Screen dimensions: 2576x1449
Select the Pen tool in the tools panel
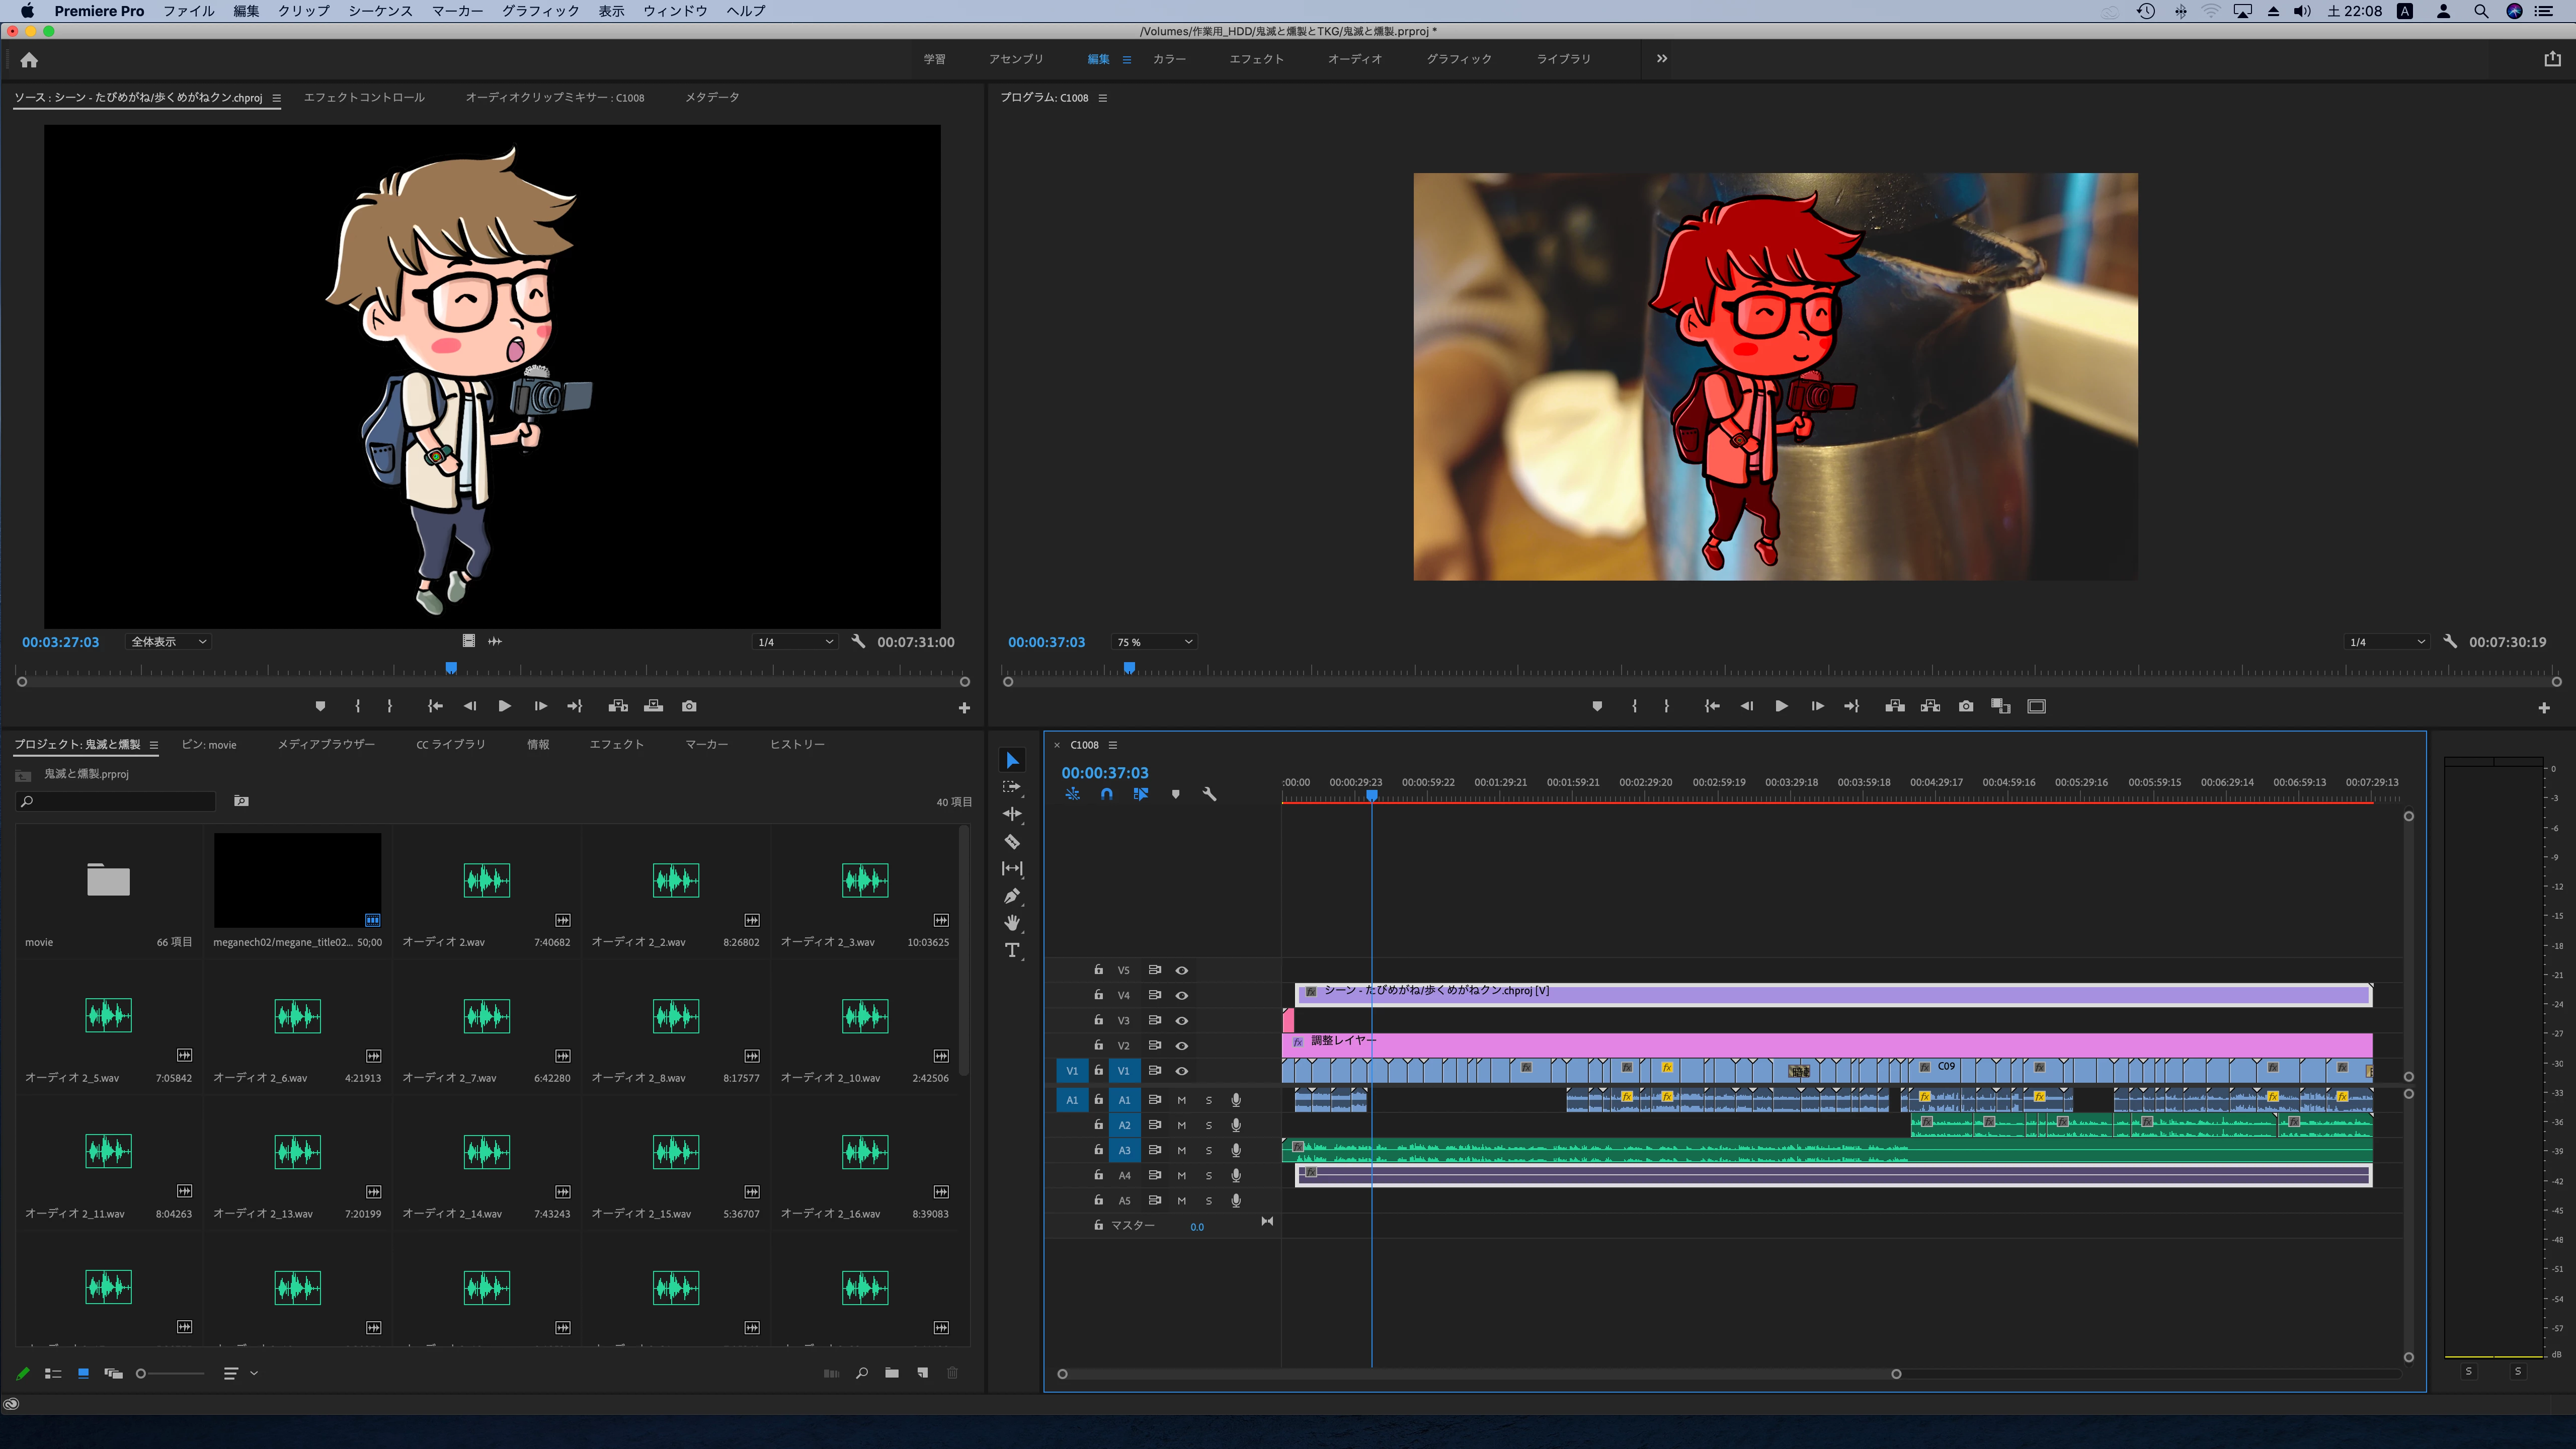(x=1012, y=896)
